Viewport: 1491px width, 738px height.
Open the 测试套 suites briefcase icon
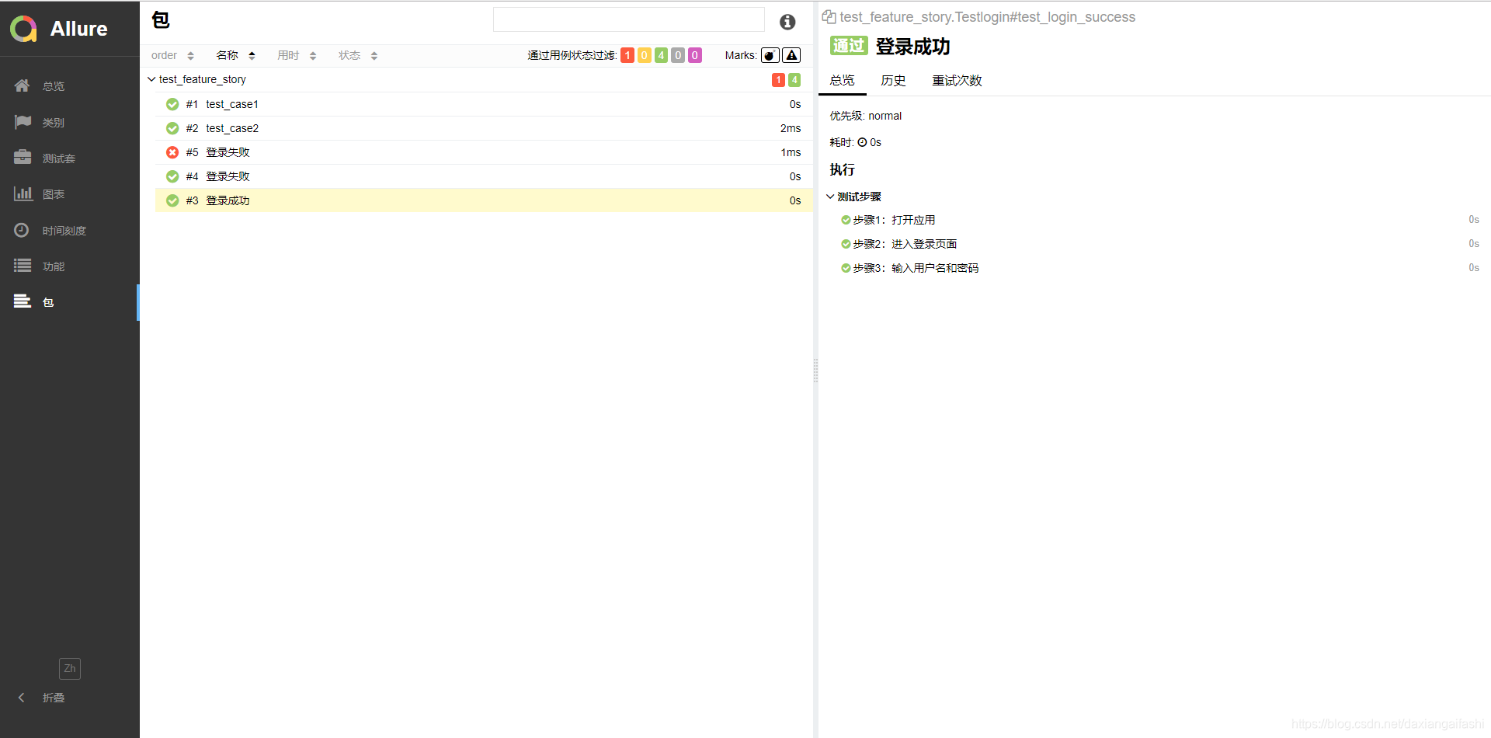point(23,158)
